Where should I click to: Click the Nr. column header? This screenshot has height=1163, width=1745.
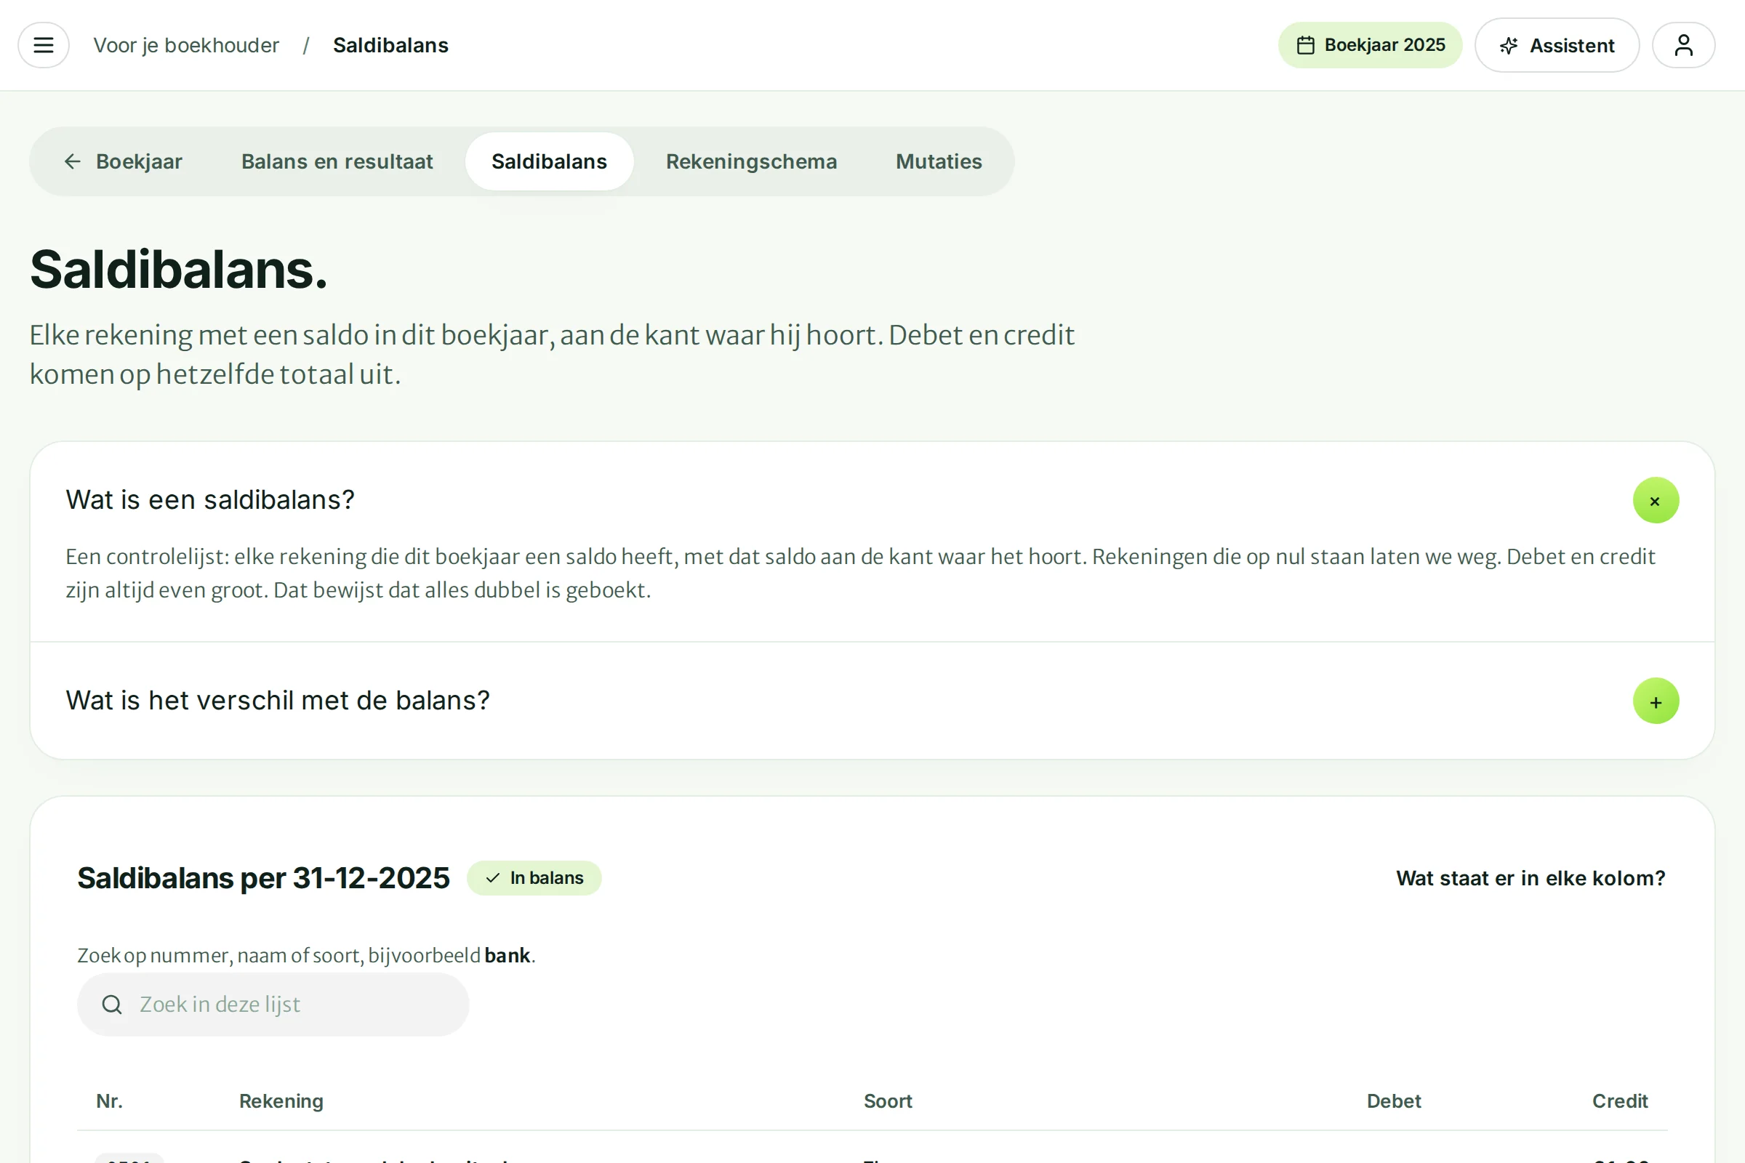109,1100
